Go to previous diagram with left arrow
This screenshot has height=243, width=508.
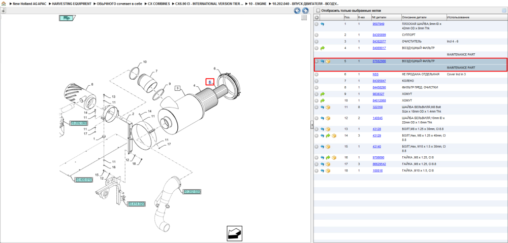(x=297, y=11)
